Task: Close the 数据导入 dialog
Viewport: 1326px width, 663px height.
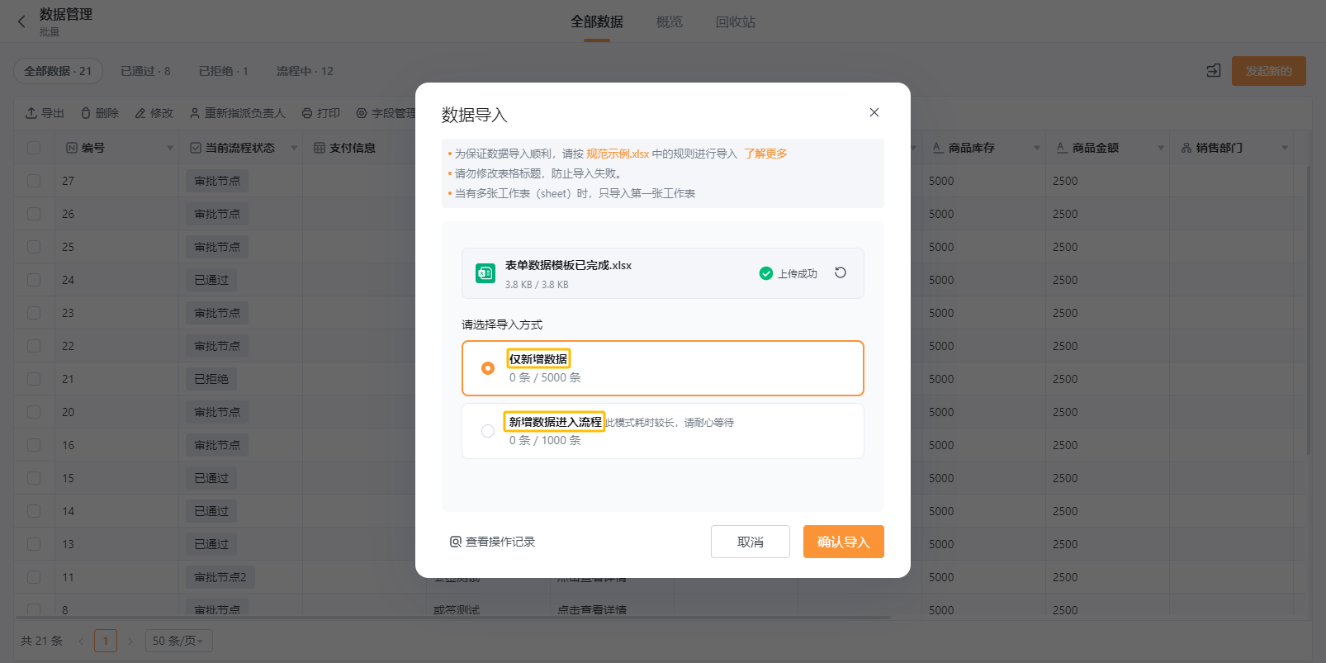Action: [x=874, y=112]
